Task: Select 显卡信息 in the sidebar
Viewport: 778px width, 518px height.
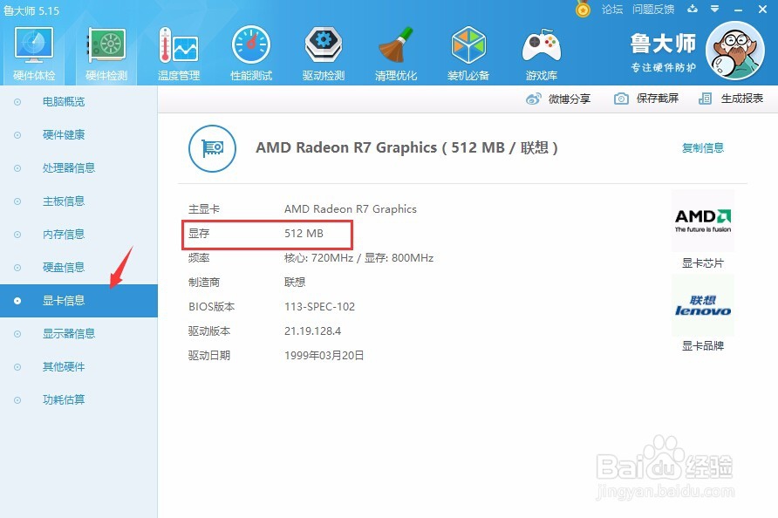Action: [x=78, y=301]
